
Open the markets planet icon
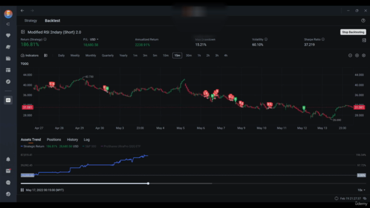8,47
